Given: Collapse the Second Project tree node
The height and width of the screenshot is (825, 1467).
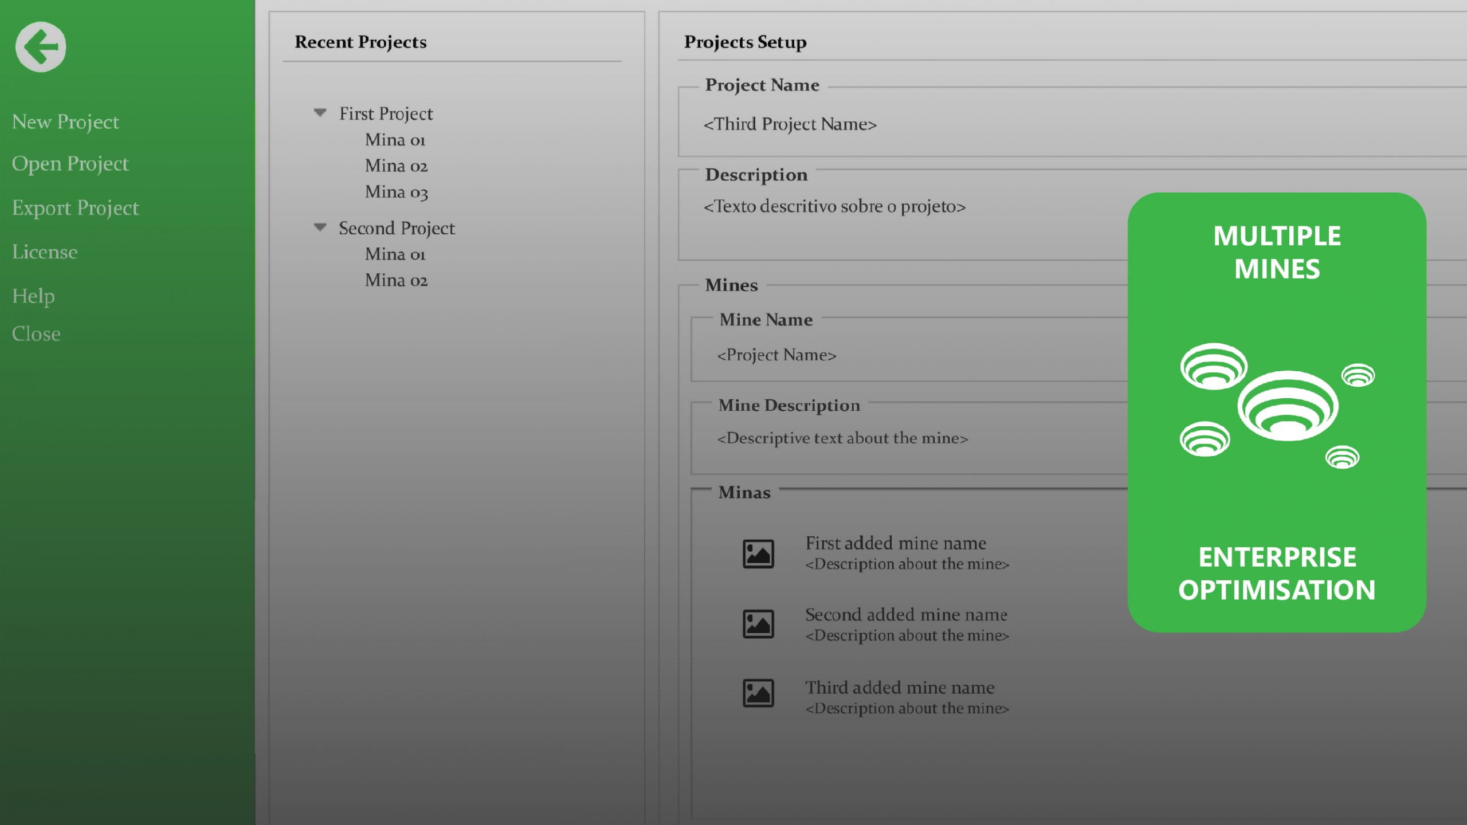Looking at the screenshot, I should point(320,227).
